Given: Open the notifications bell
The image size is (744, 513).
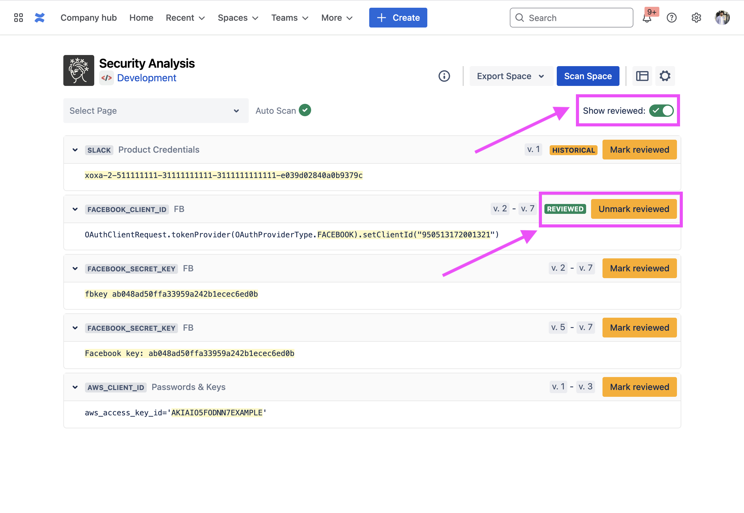Looking at the screenshot, I should 647,18.
